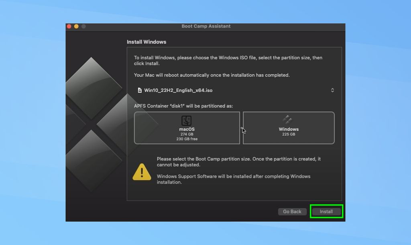Click the Boot Camp Assistant title bar
411x245 pixels.
(205, 26)
